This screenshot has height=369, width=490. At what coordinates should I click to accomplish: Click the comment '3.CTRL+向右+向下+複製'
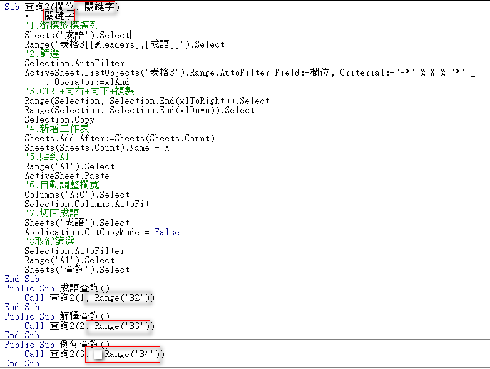(x=79, y=91)
